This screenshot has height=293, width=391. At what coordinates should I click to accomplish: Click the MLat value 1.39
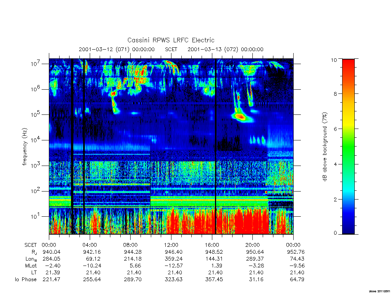tap(217, 266)
